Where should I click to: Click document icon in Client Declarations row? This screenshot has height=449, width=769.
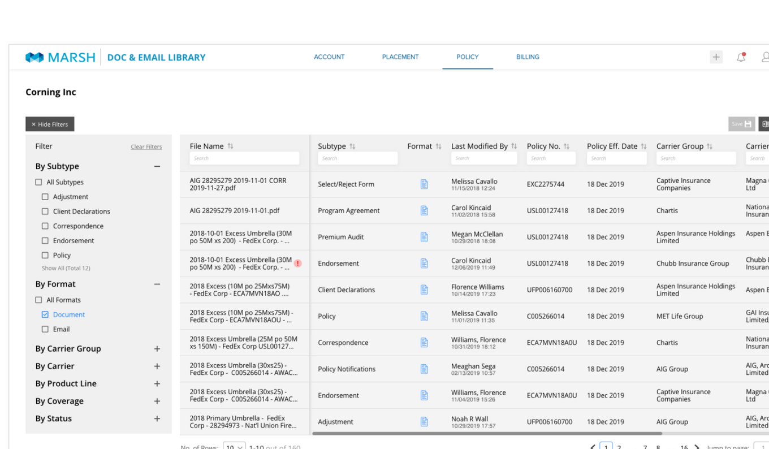(424, 290)
